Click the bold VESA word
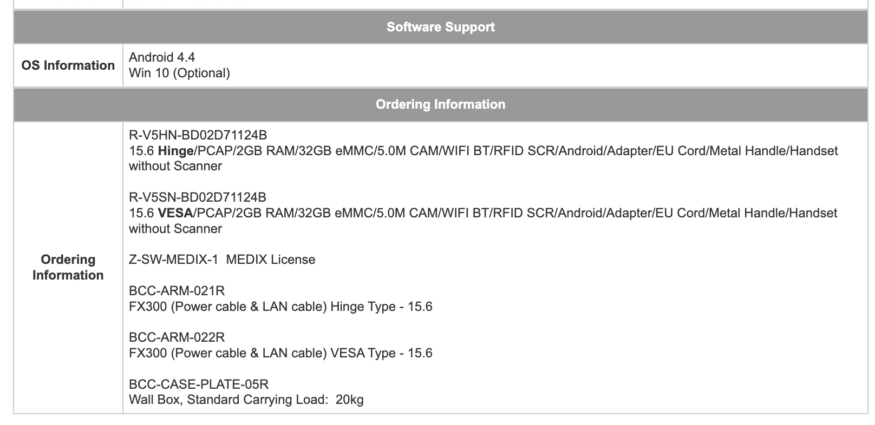875x425 pixels. (x=175, y=213)
